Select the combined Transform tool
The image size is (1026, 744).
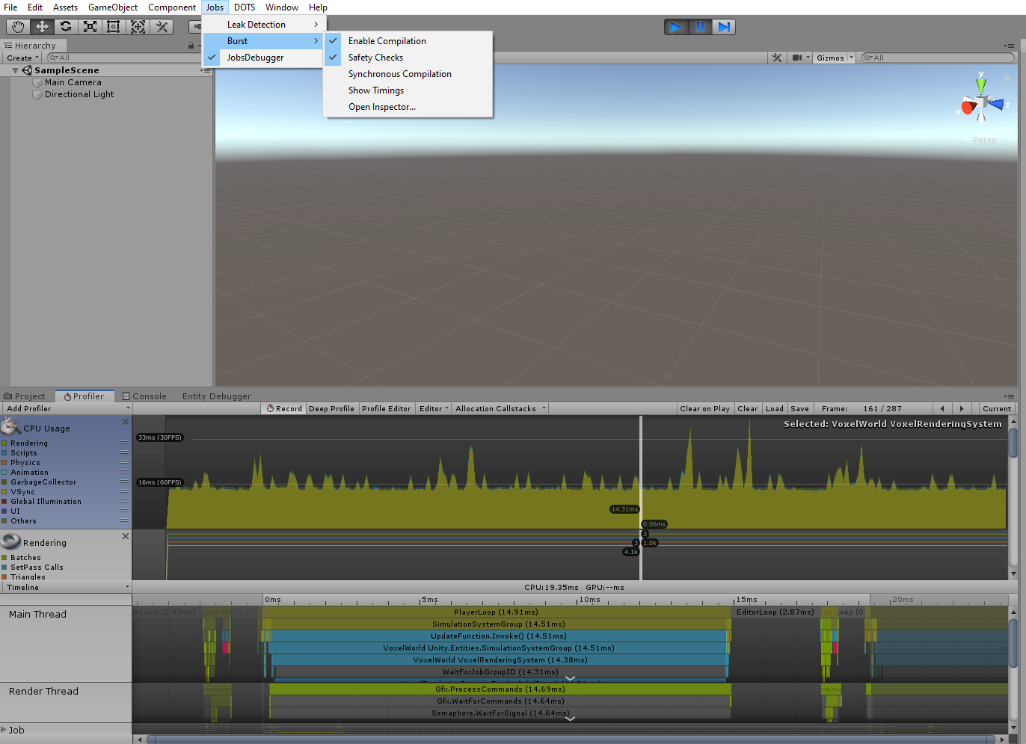tap(138, 27)
